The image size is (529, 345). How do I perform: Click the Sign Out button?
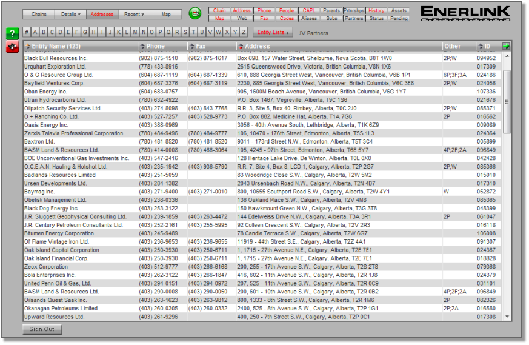click(x=42, y=329)
